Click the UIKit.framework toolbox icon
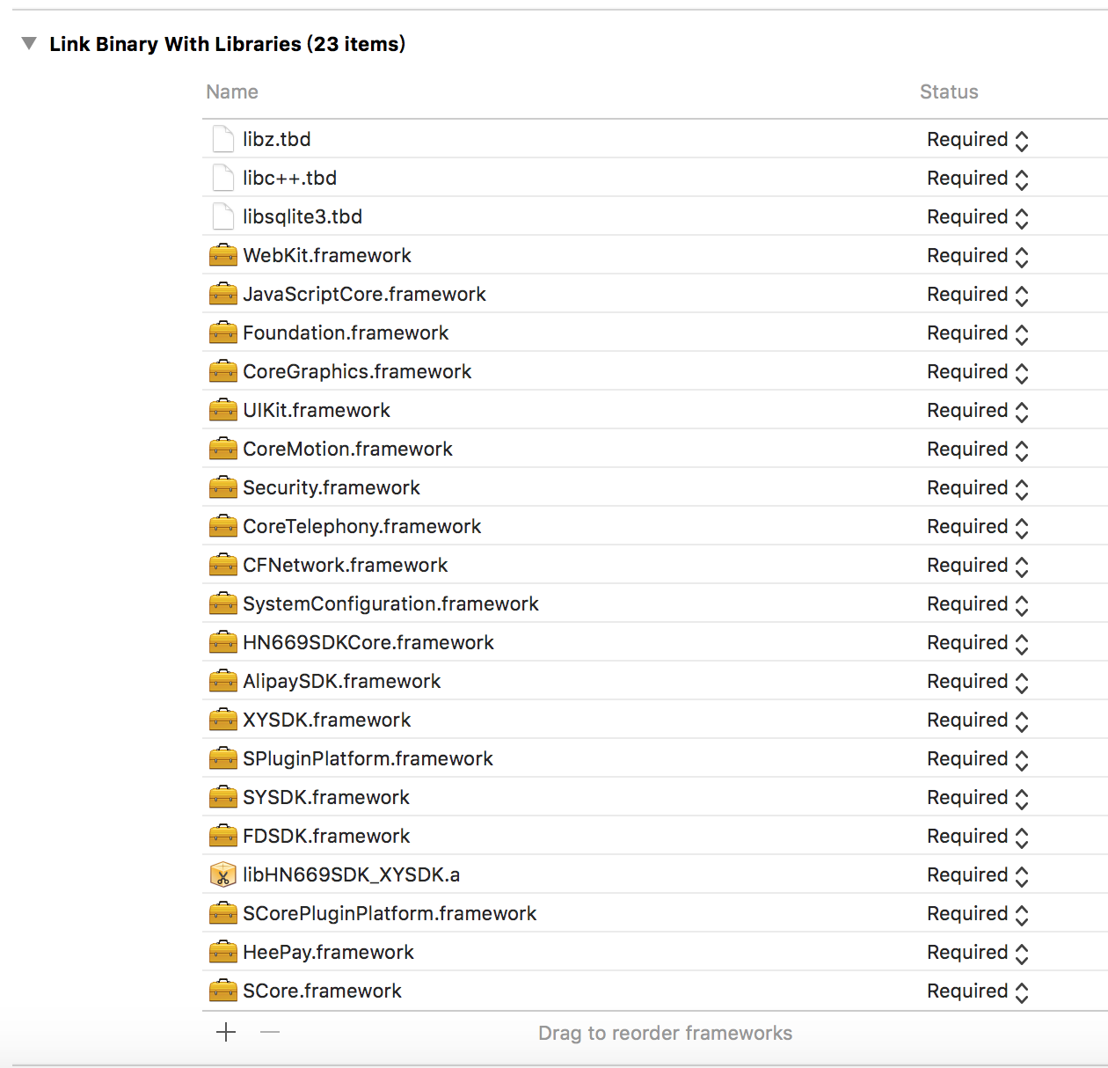The width and height of the screenshot is (1108, 1068). (x=223, y=410)
